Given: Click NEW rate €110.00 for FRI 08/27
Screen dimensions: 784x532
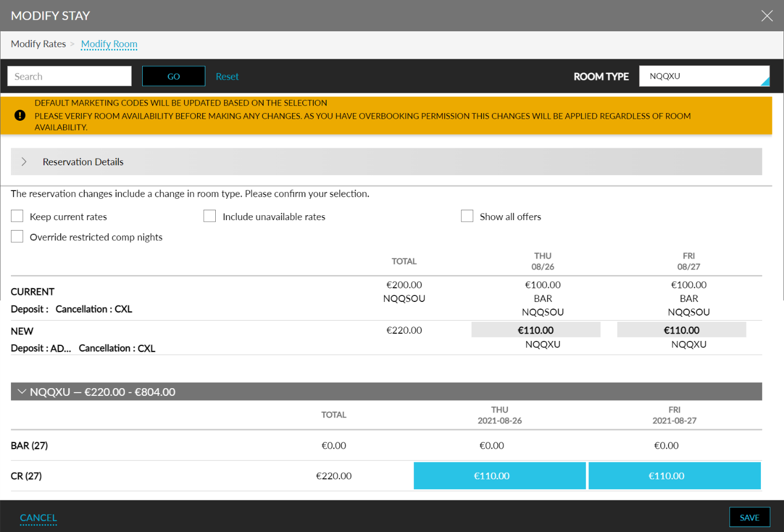Looking at the screenshot, I should tap(682, 330).
